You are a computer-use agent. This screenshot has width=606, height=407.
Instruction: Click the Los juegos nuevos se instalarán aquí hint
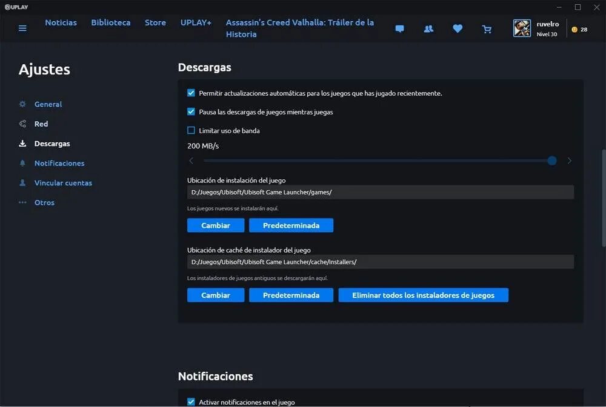pos(233,208)
